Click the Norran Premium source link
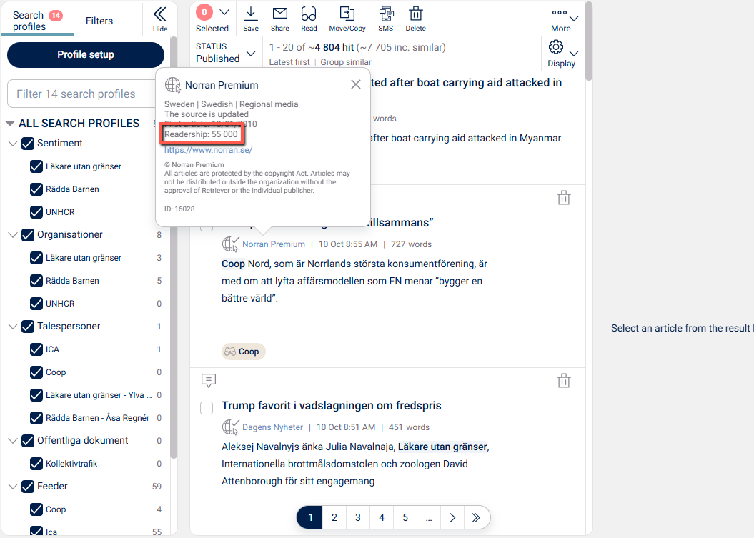This screenshot has height=538, width=754. 274,244
